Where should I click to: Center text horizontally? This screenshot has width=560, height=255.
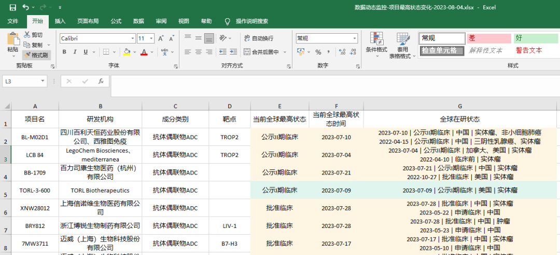click(198, 52)
